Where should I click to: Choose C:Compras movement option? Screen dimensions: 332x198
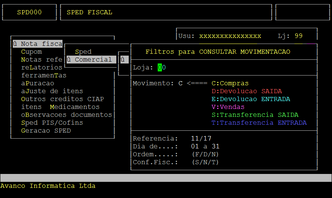point(230,83)
